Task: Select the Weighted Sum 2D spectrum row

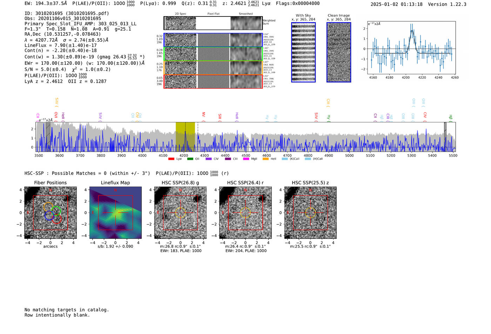Action: 213,23
